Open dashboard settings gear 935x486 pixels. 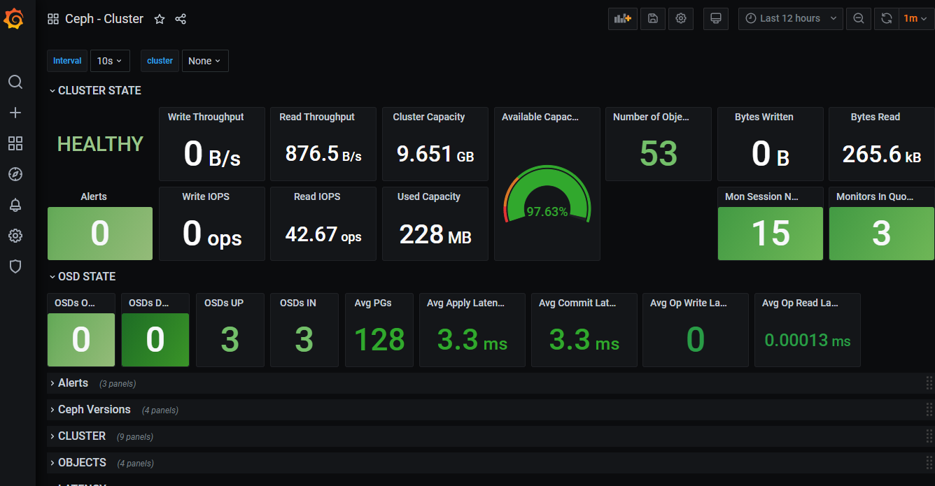pos(680,19)
